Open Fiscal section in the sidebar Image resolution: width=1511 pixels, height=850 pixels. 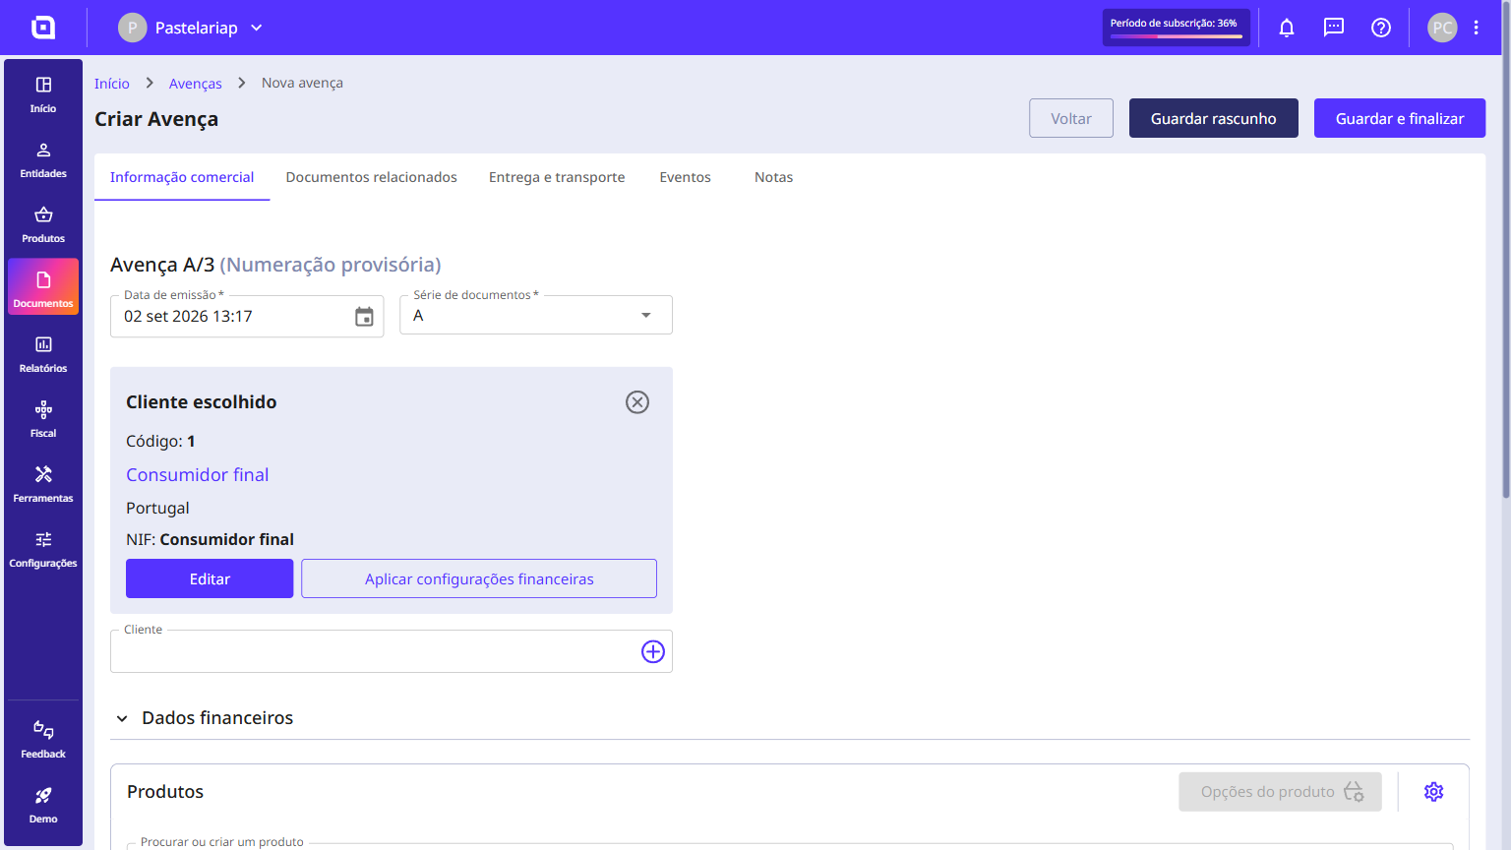coord(43,420)
